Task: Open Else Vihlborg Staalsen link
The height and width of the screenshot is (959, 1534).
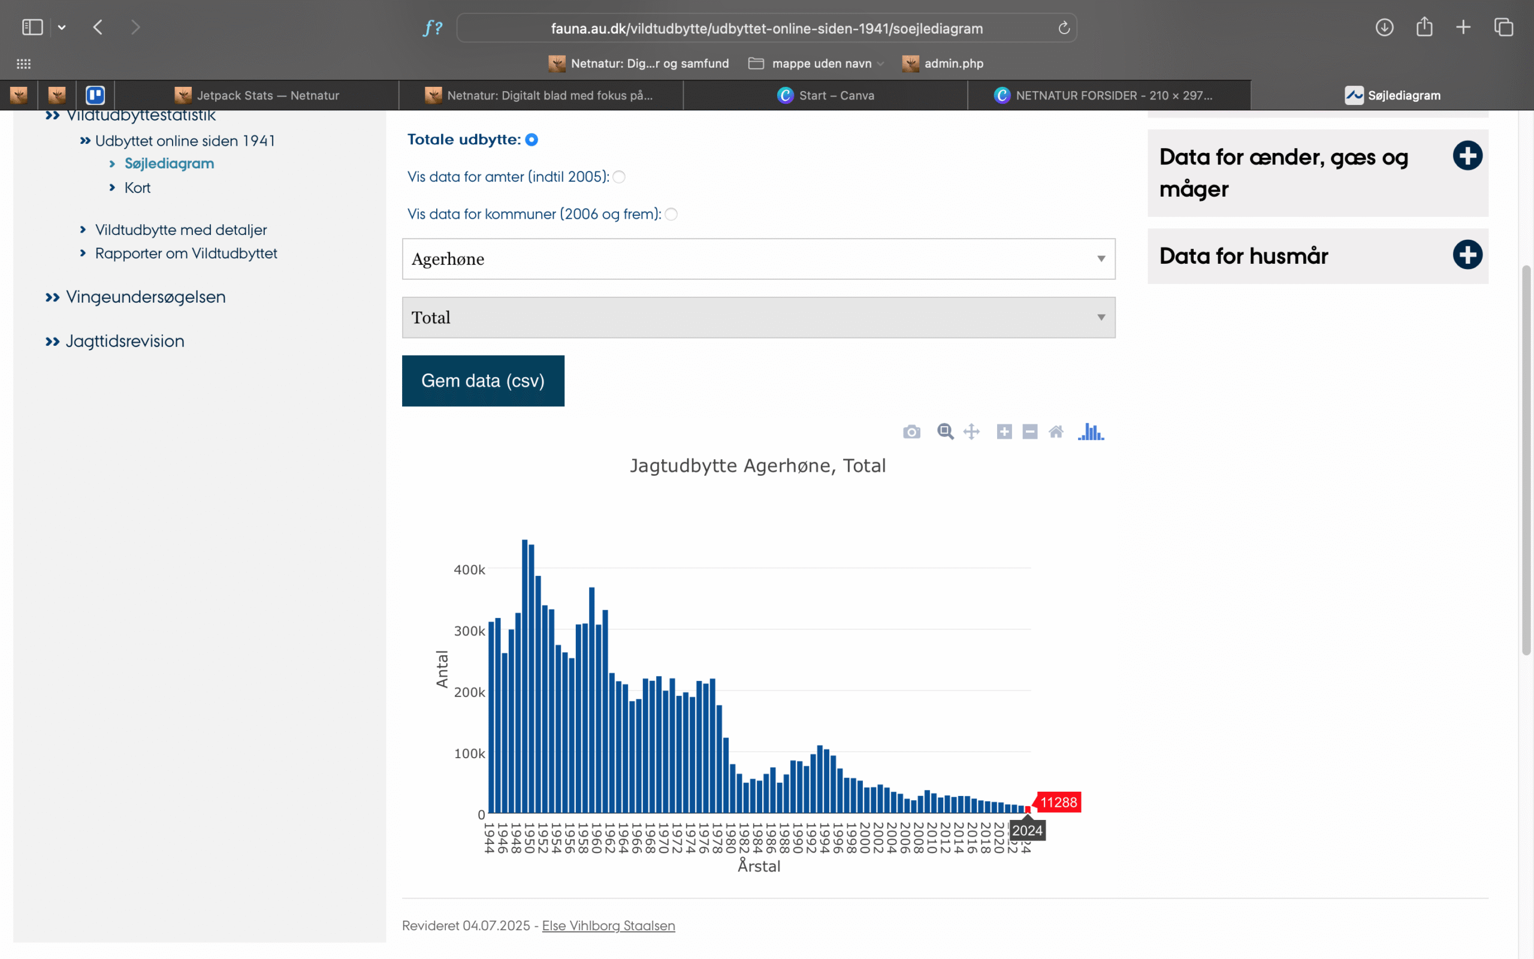Action: pyautogui.click(x=608, y=925)
